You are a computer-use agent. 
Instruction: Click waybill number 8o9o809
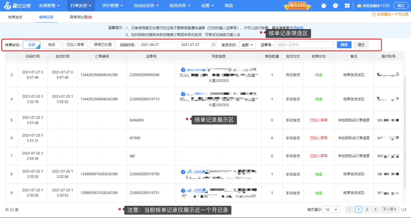(136, 120)
